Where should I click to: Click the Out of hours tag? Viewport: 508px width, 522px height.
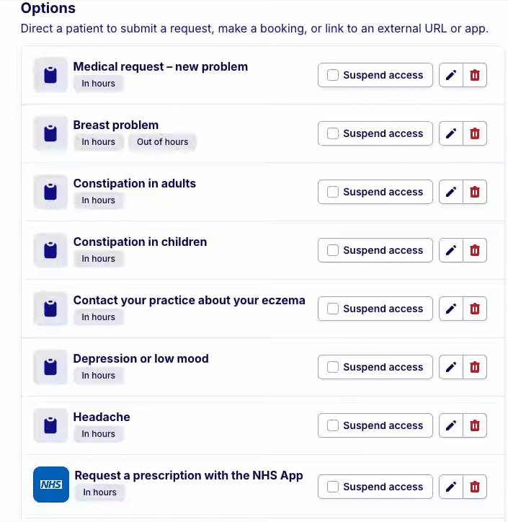(x=162, y=142)
